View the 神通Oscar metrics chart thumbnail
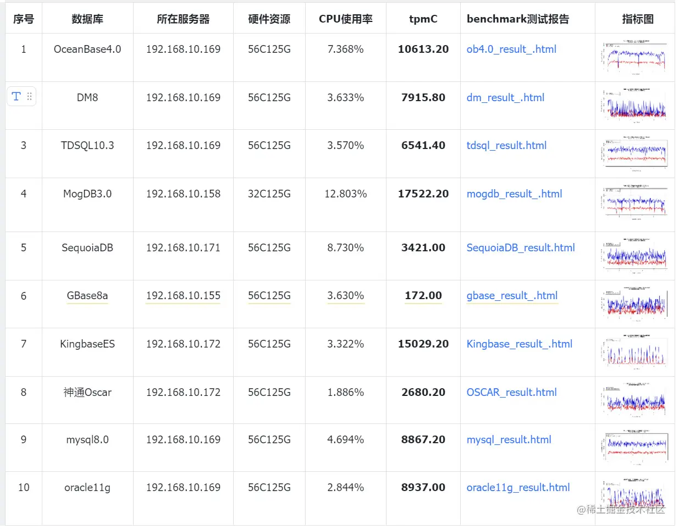The width and height of the screenshot is (679, 529). click(x=635, y=400)
